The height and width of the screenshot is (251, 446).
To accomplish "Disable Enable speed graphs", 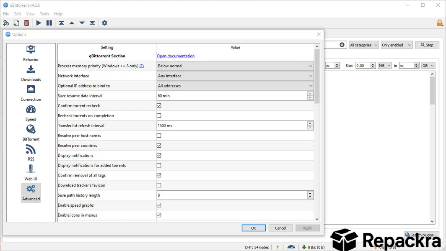I will [159, 205].
